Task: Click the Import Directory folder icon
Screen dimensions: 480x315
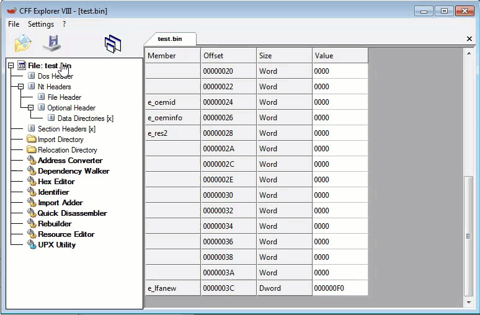Action: (31, 139)
